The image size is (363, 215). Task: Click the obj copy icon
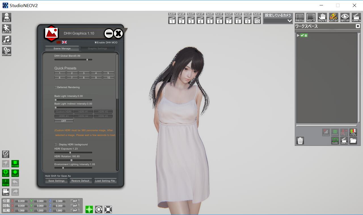353,132
